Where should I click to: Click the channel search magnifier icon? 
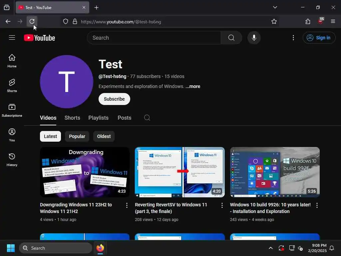pos(147,118)
